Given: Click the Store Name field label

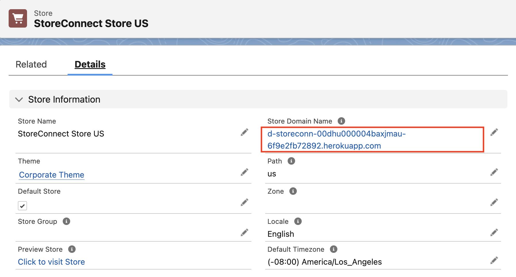Looking at the screenshot, I should pyautogui.click(x=37, y=121).
